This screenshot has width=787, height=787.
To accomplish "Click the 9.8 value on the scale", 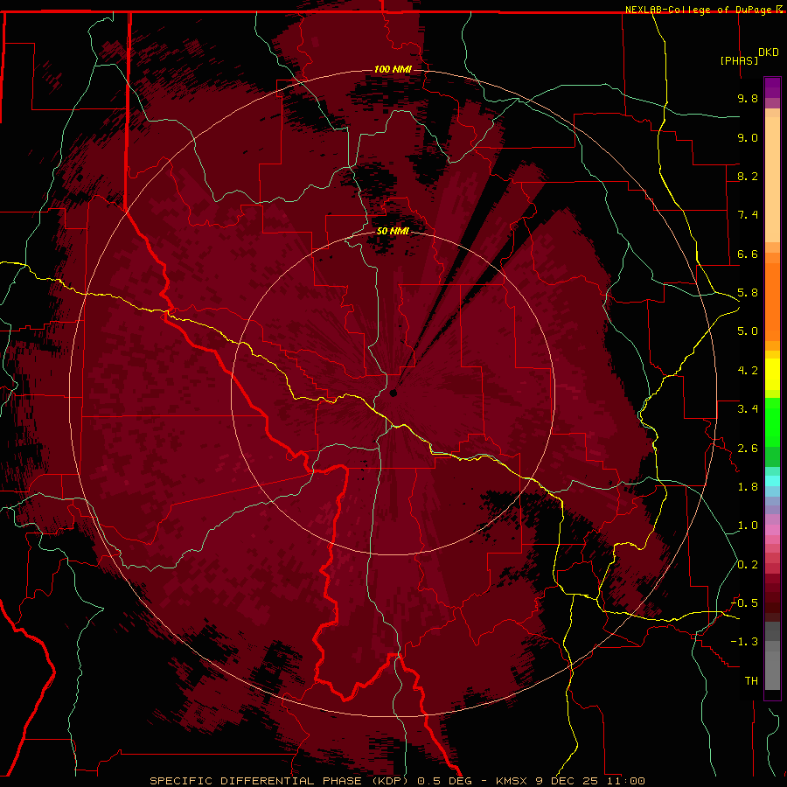I will click(748, 98).
